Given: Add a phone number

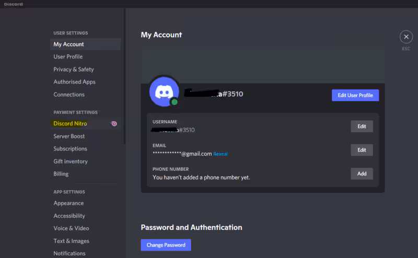Looking at the screenshot, I should click(x=362, y=174).
